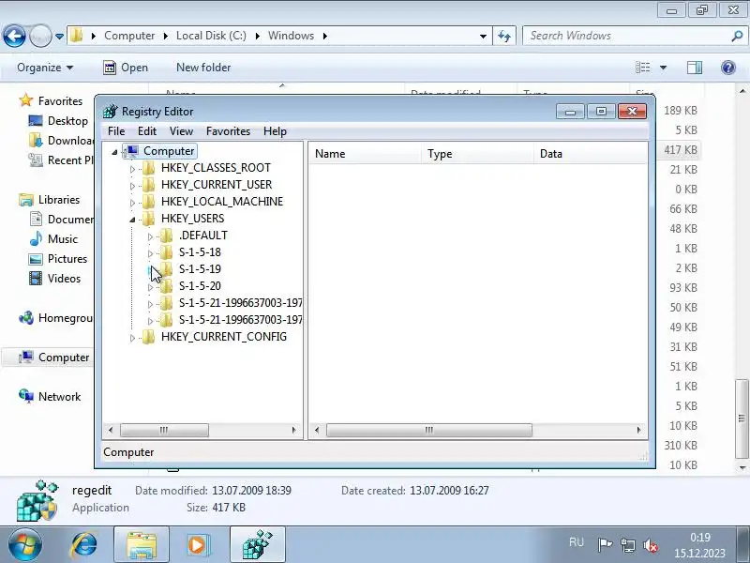Expand the .DEFAULT subkey
750x563 pixels.
tap(150, 236)
